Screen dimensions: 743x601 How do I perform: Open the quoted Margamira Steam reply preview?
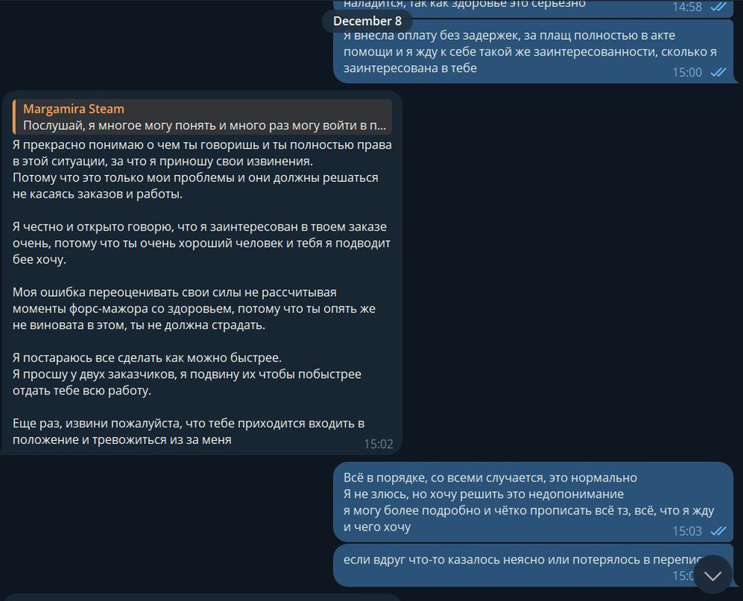click(202, 117)
